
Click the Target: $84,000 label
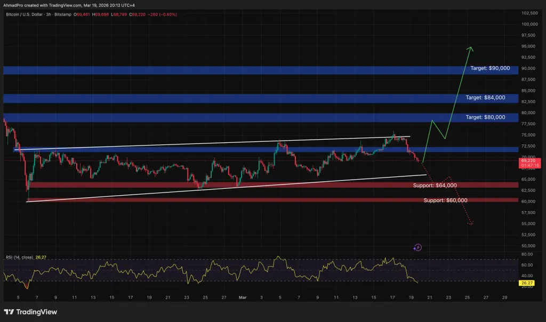coord(486,98)
